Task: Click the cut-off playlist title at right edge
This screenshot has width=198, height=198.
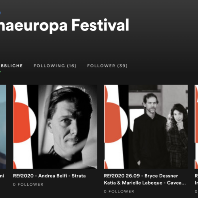Action: [x=196, y=179]
